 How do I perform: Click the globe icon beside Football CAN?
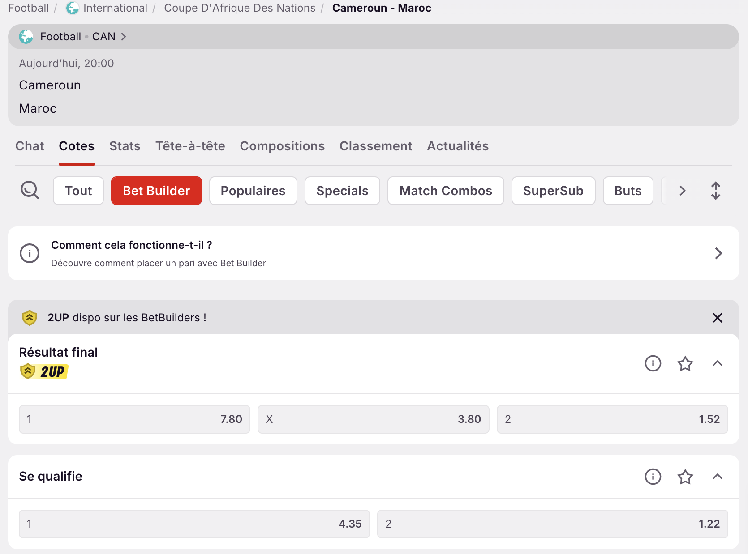(x=26, y=37)
